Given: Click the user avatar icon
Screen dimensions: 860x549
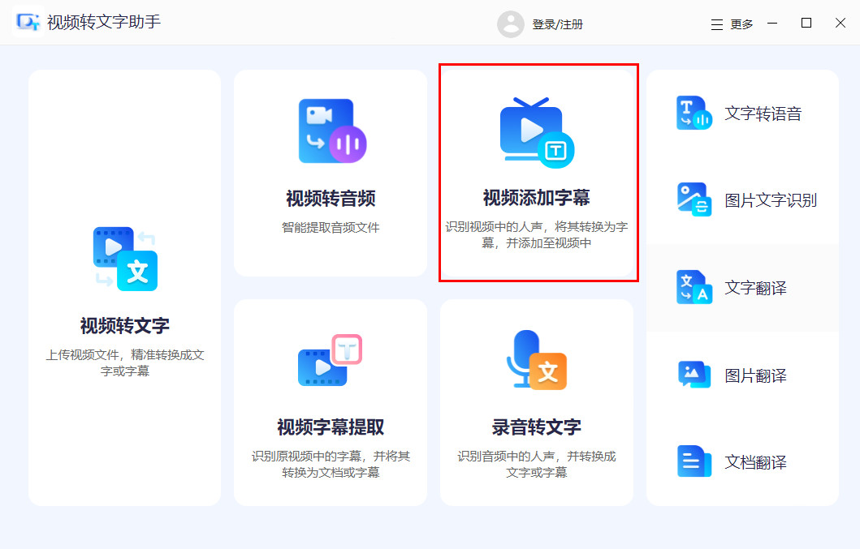Looking at the screenshot, I should 510,24.
